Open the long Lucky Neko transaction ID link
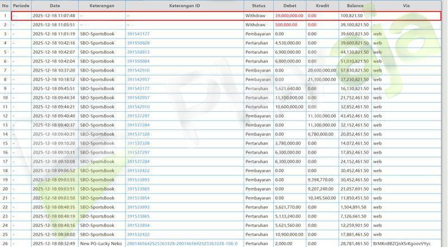 [182, 244]
